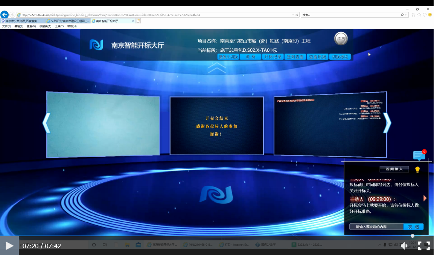Toggle video volume speaker icon
This screenshot has height=255, width=434.
point(404,246)
